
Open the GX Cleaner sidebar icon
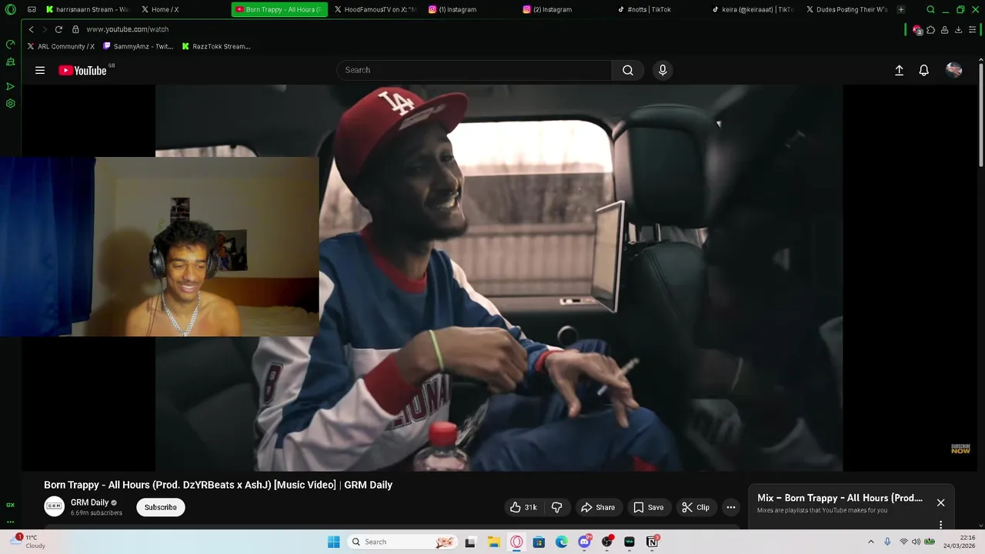(x=11, y=62)
